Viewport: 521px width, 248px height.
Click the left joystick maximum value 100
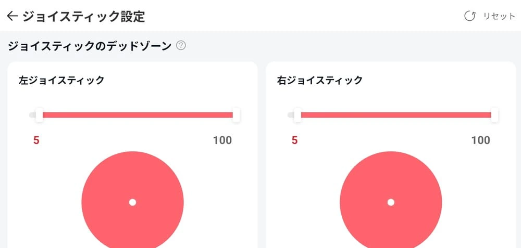[222, 140]
